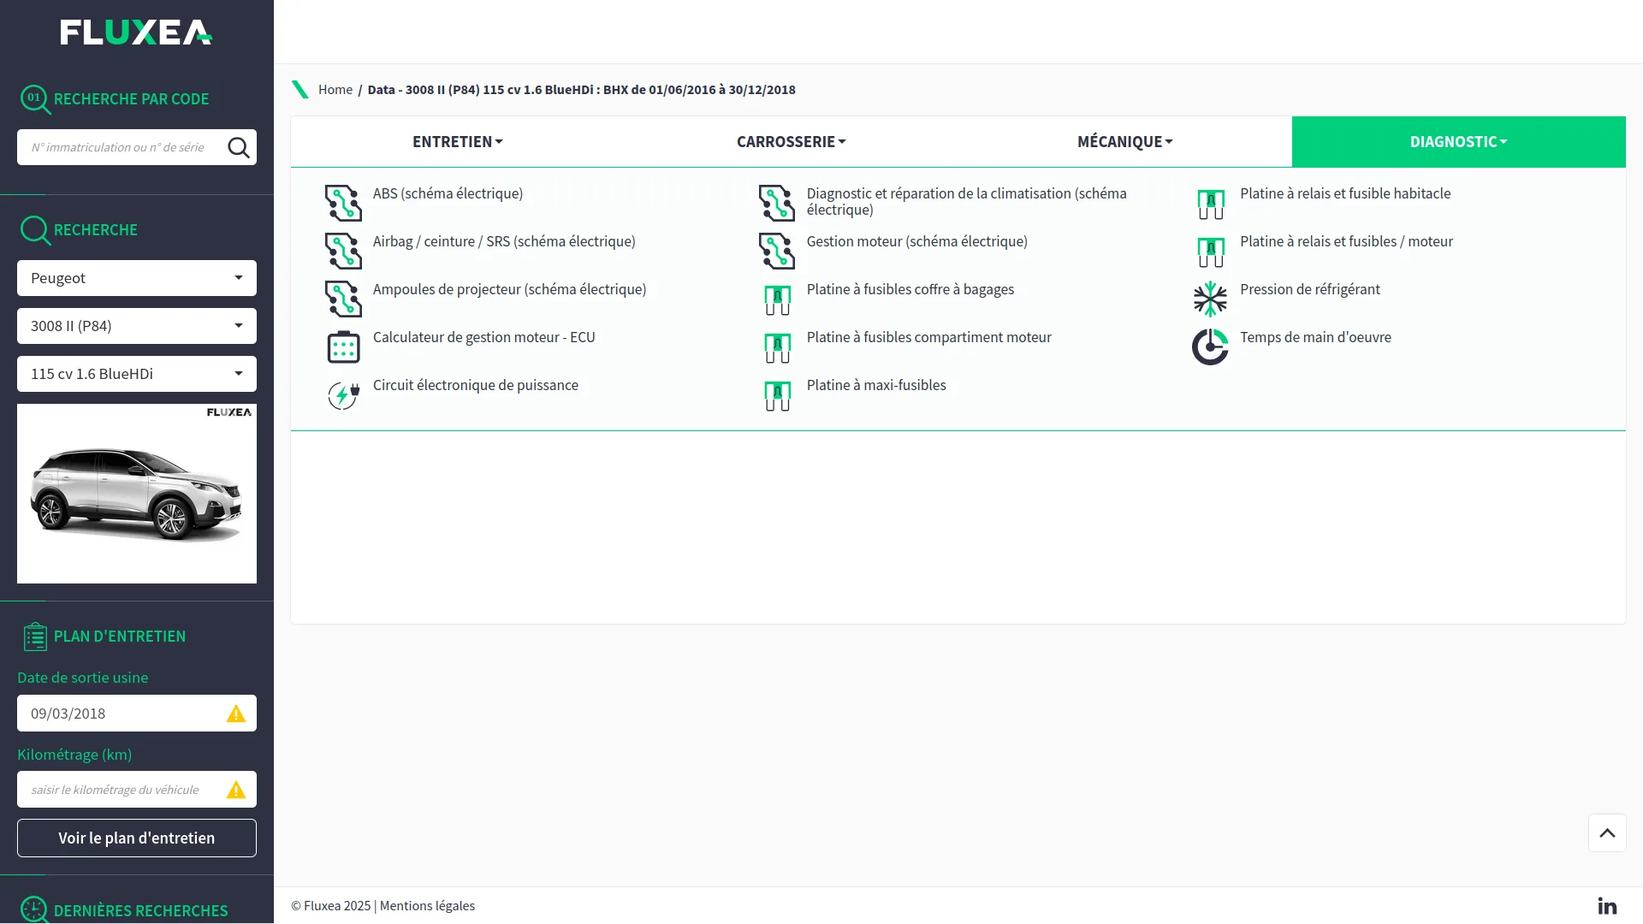Click the Ampoules de projecteur circuit icon

[x=343, y=299]
